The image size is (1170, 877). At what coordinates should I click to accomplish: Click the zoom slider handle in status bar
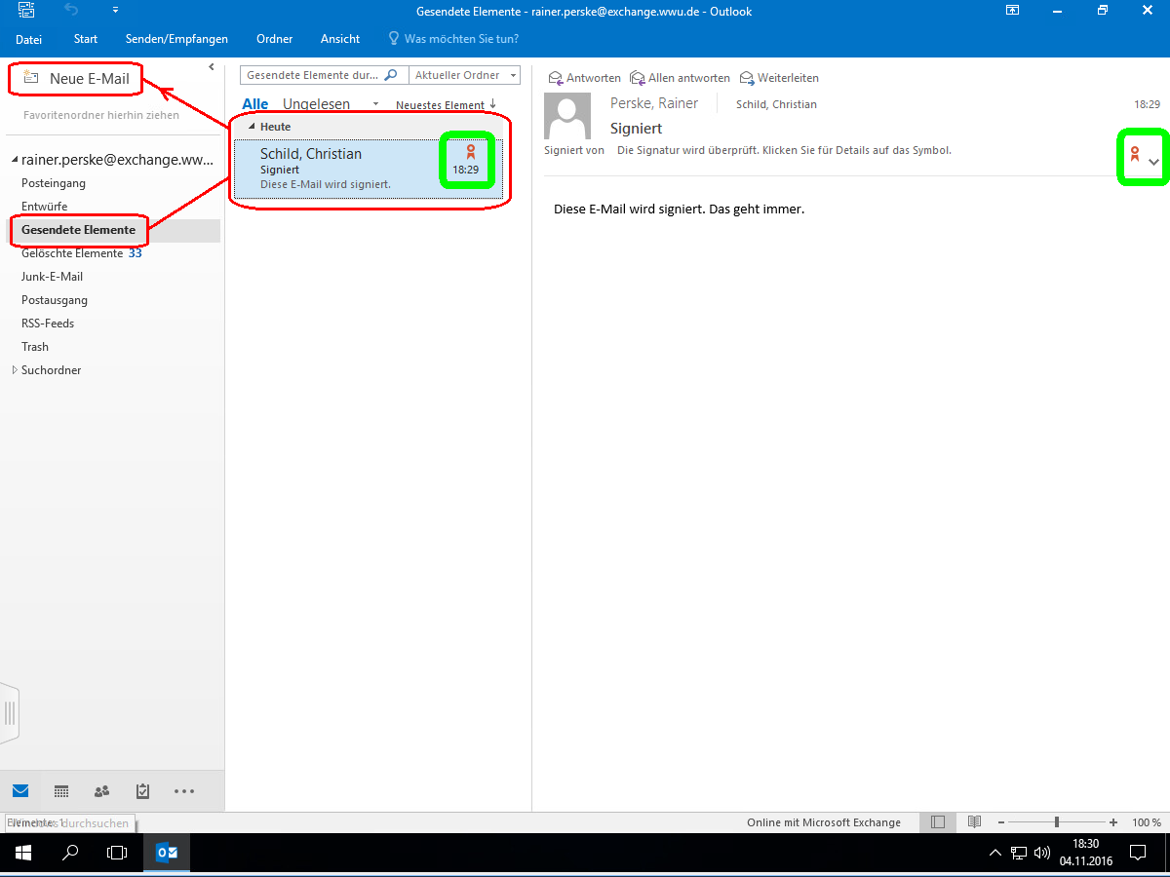[1057, 822]
